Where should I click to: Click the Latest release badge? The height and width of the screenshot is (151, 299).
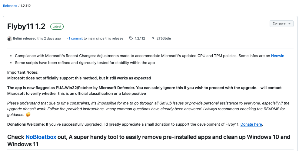coord(57,27)
